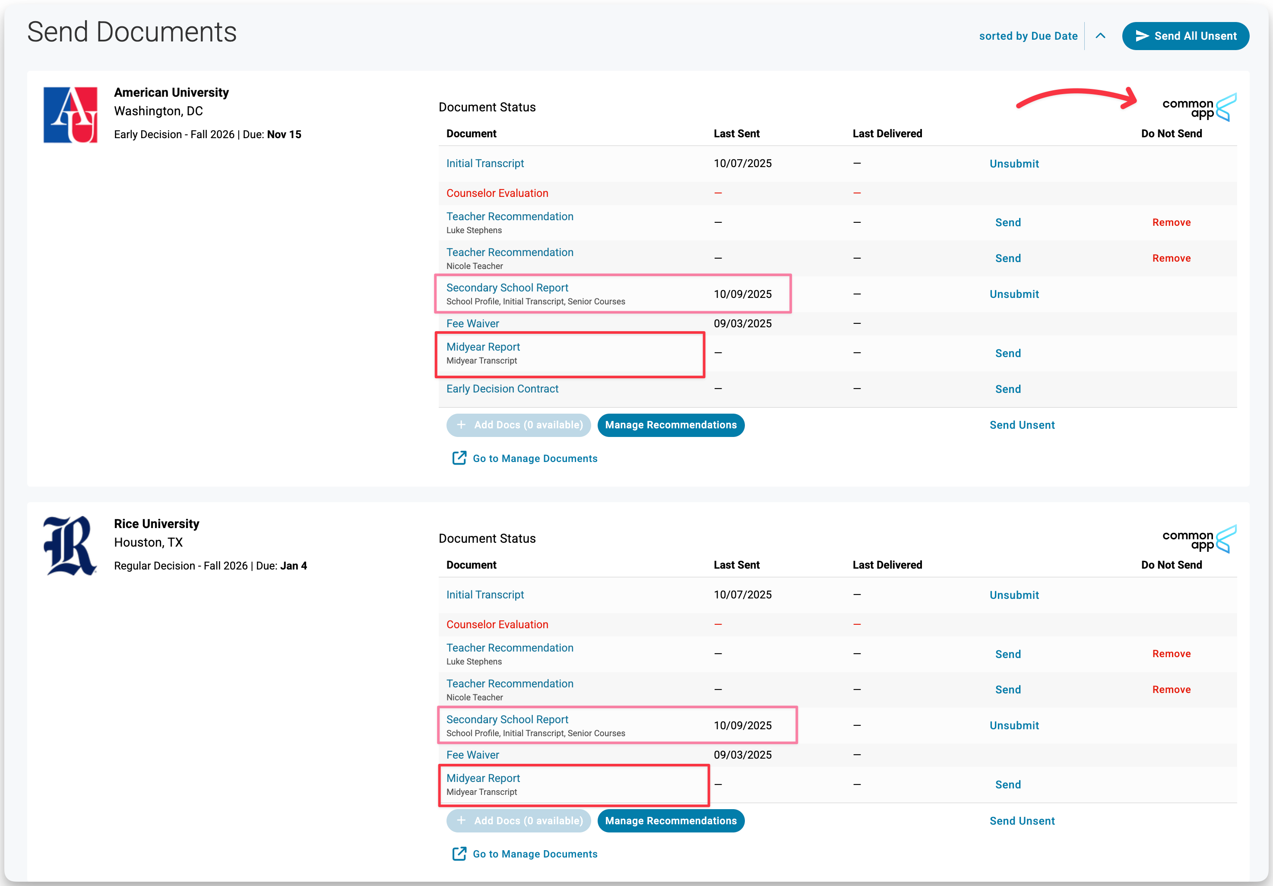This screenshot has height=886, width=1273.
Task: Open American University Midyear Report document
Action: [x=483, y=347]
